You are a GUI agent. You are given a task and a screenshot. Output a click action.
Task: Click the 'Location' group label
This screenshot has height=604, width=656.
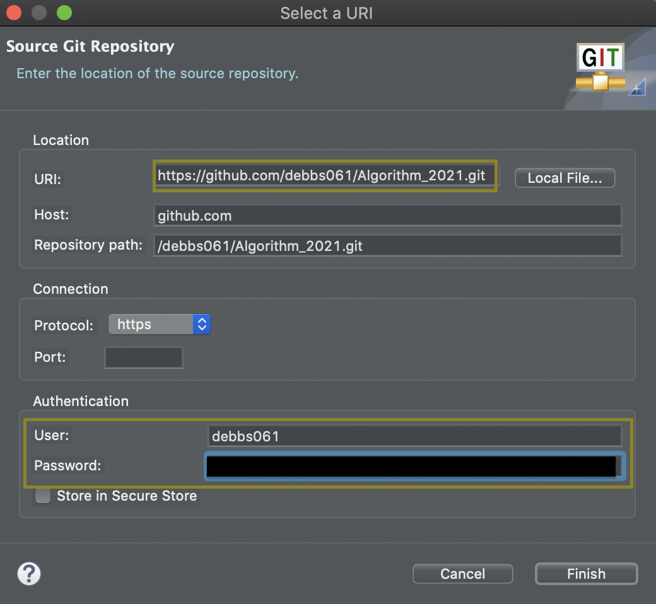tap(61, 140)
